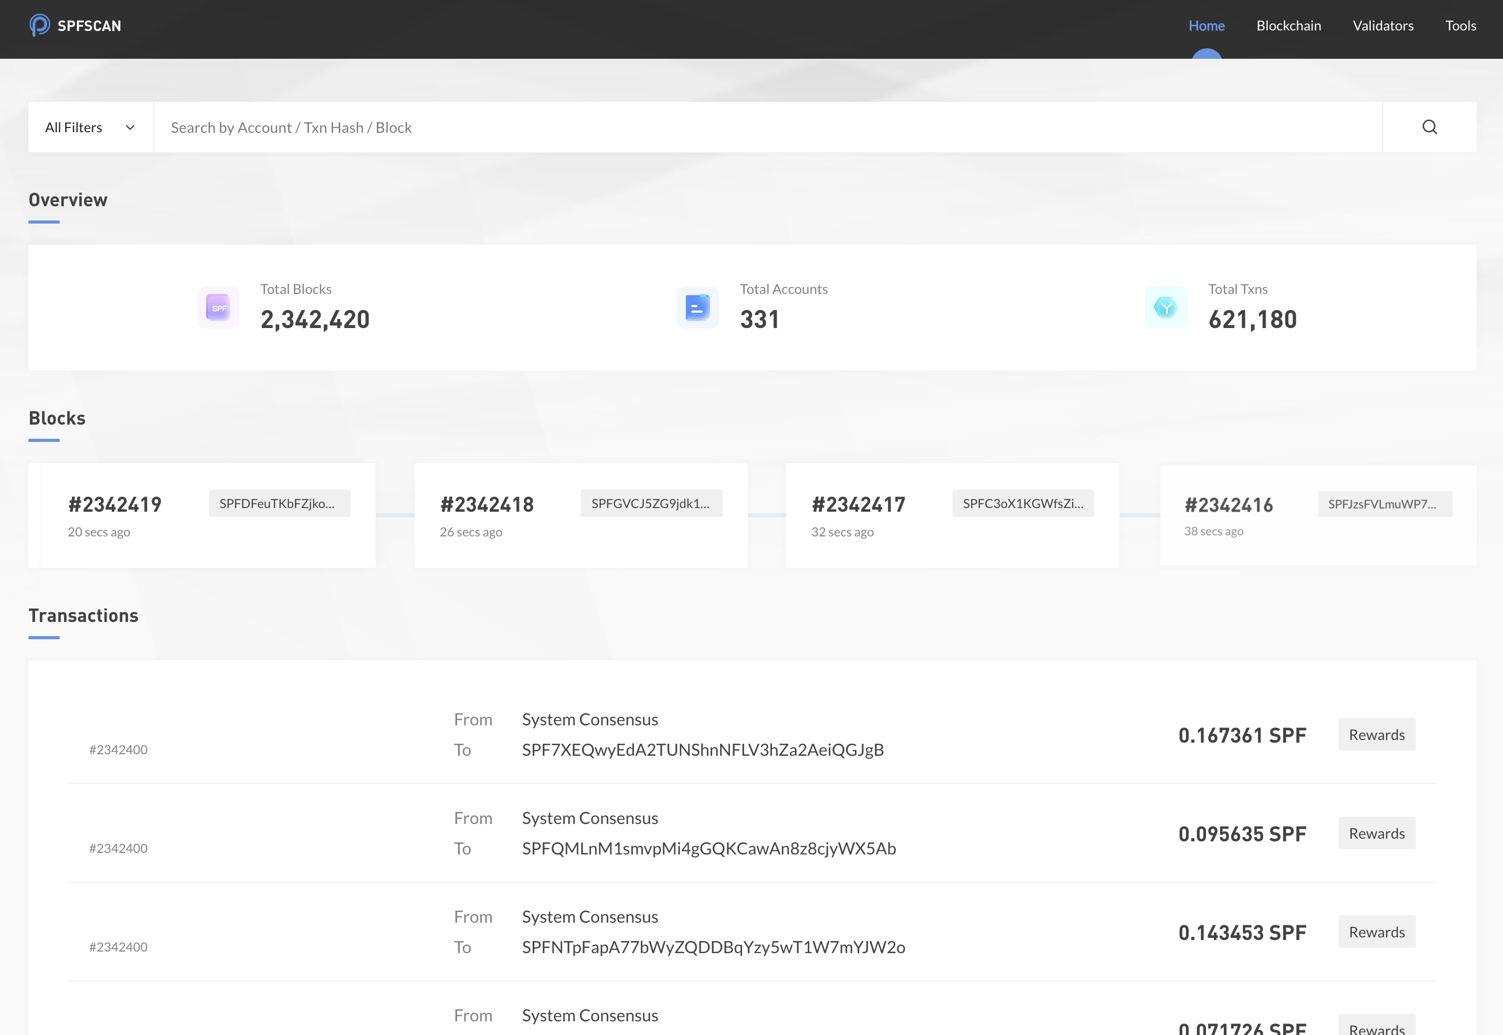
Task: Click Rewards tag on 0.143453 SPF transaction
Action: pos(1377,932)
